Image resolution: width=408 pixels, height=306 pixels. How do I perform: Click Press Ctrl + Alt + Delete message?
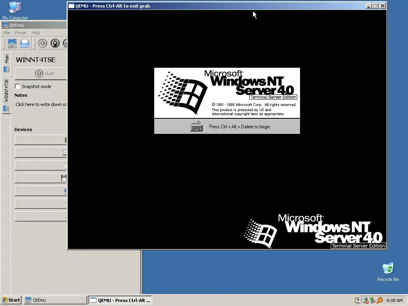tap(240, 127)
